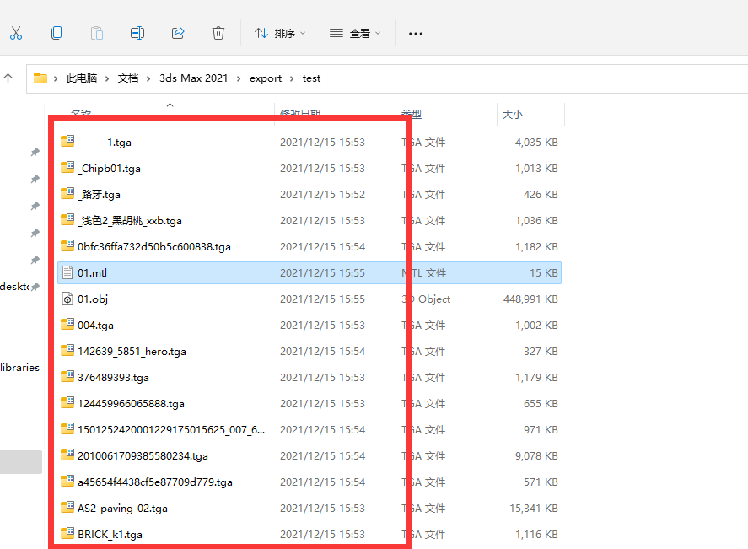Click the export folder in the address bar
The image size is (748, 549).
click(x=265, y=78)
